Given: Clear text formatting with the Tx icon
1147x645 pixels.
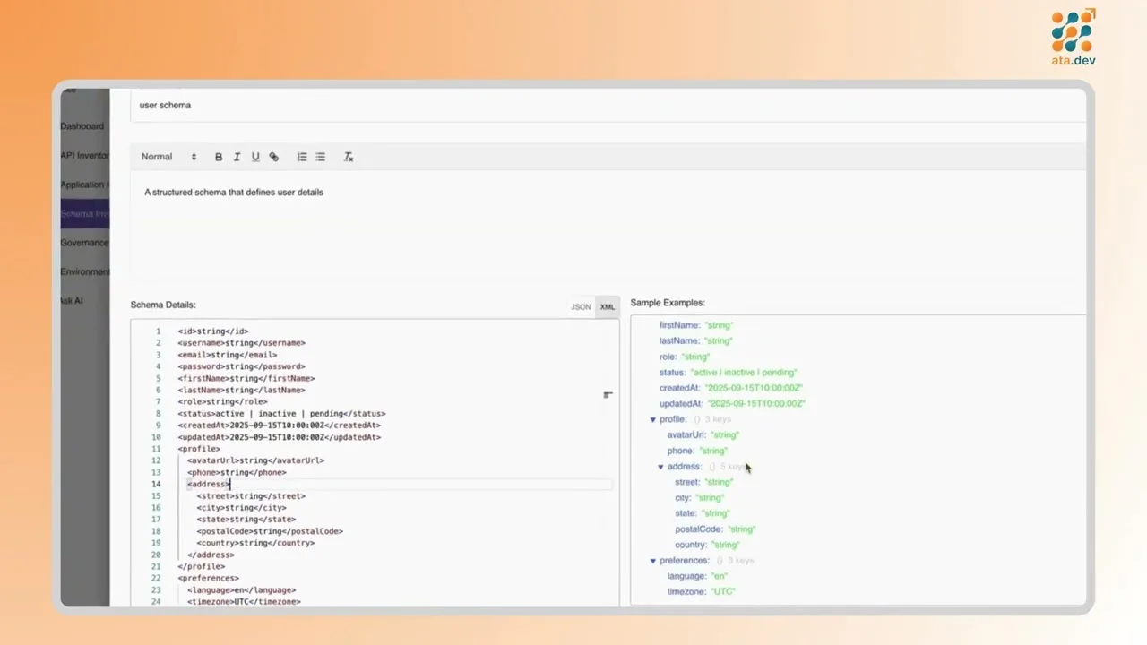Looking at the screenshot, I should tap(349, 157).
